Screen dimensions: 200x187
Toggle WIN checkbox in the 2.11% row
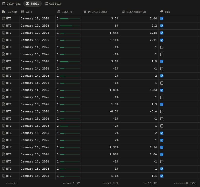[x=162, y=40]
